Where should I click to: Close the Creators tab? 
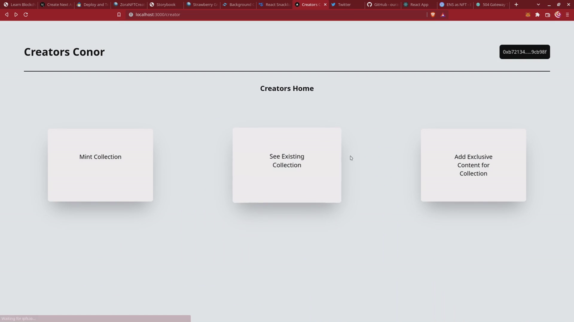[325, 4]
